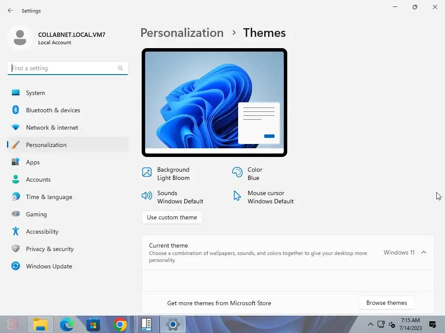Click the Use custom theme button
Screen dimensions: 445x333
click(x=172, y=217)
